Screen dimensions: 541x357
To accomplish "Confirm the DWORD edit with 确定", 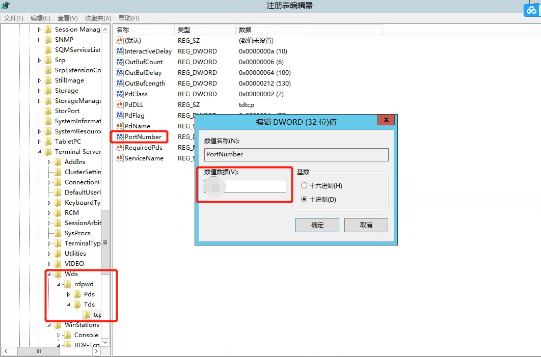I will click(x=317, y=225).
